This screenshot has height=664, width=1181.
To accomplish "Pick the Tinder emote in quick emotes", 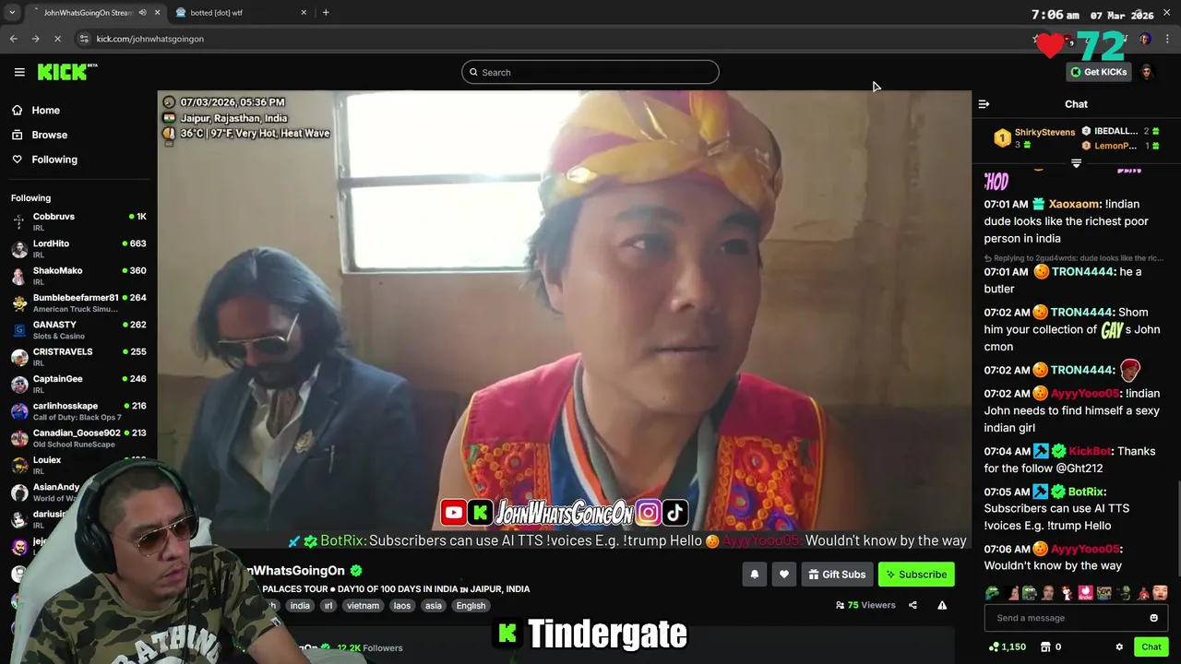I will (x=1086, y=593).
